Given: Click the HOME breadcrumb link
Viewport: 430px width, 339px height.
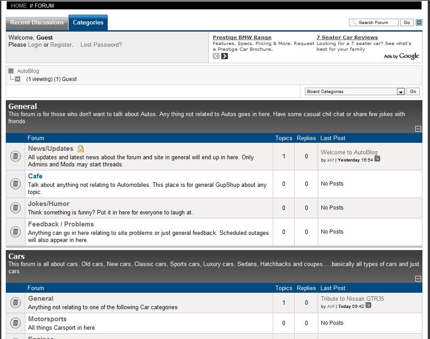Looking at the screenshot, I should 19,6.
